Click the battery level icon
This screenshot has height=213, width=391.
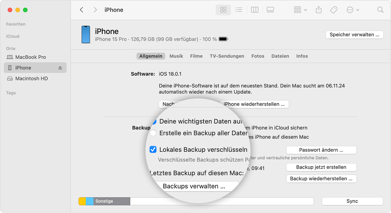point(223,39)
